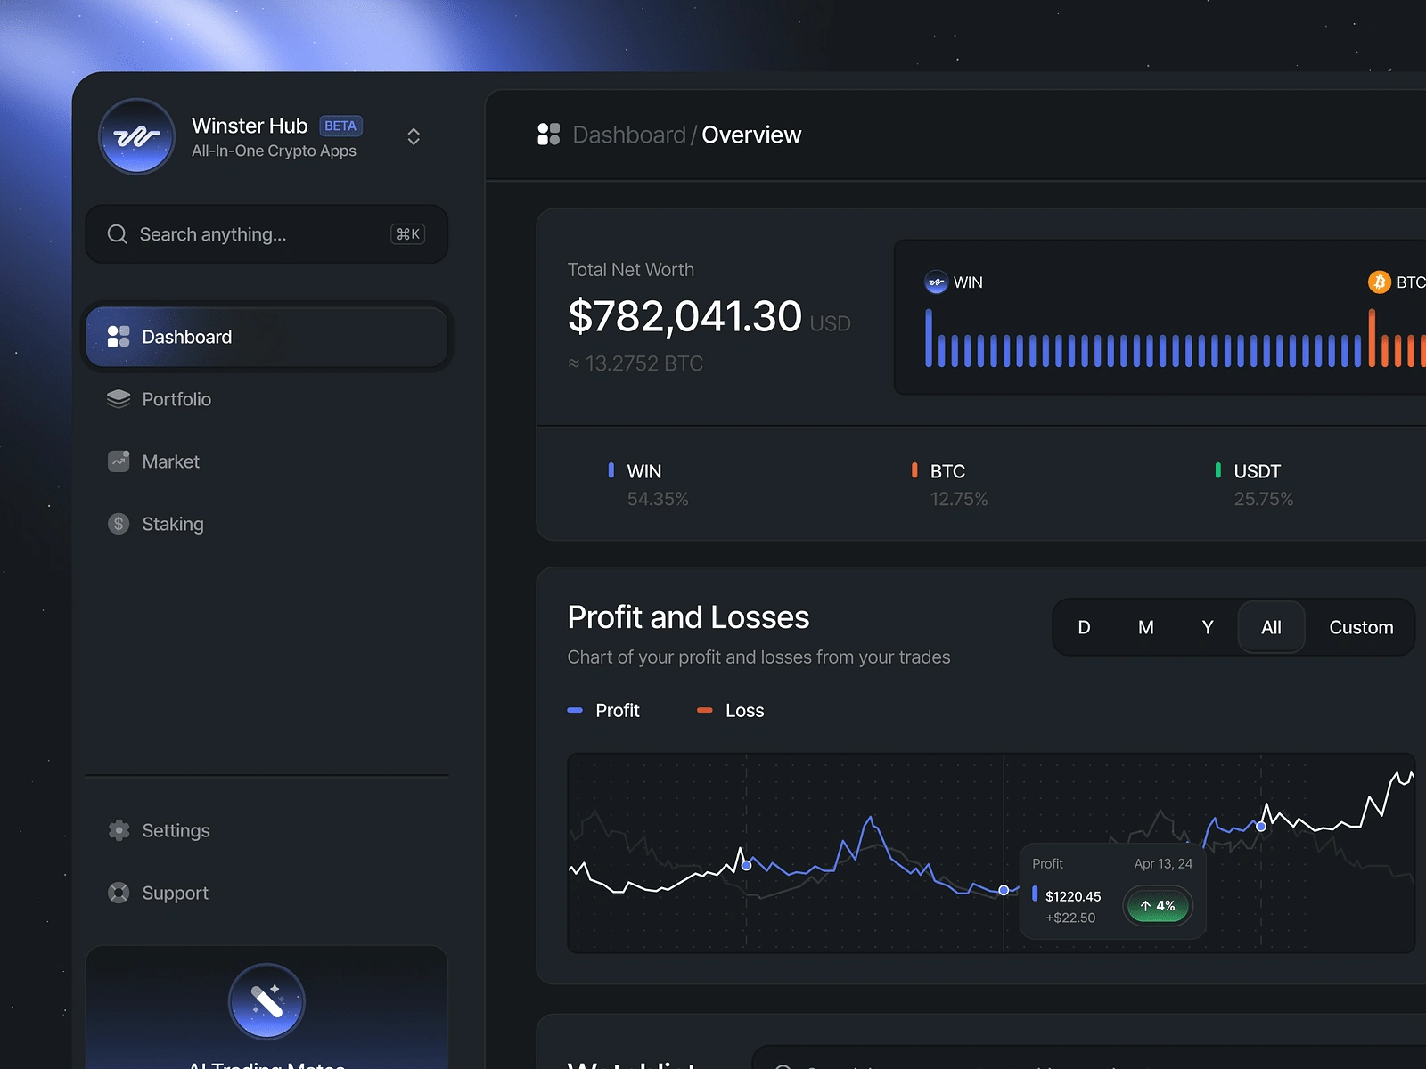1426x1069 pixels.
Task: Click the orange BTC allocation marker
Action: [914, 469]
